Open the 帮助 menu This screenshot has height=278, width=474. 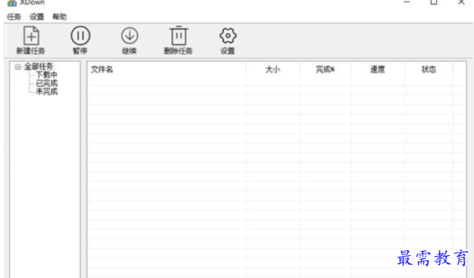click(x=60, y=17)
